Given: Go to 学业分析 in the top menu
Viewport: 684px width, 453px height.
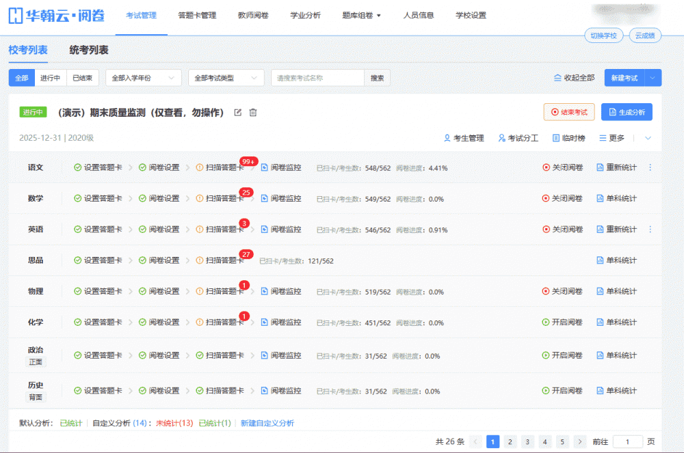Looking at the screenshot, I should 305,16.
